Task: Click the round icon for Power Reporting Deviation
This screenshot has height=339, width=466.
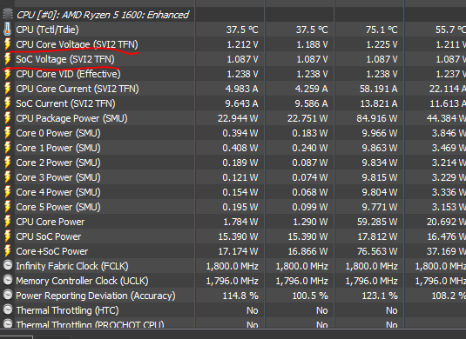Action: [8, 295]
